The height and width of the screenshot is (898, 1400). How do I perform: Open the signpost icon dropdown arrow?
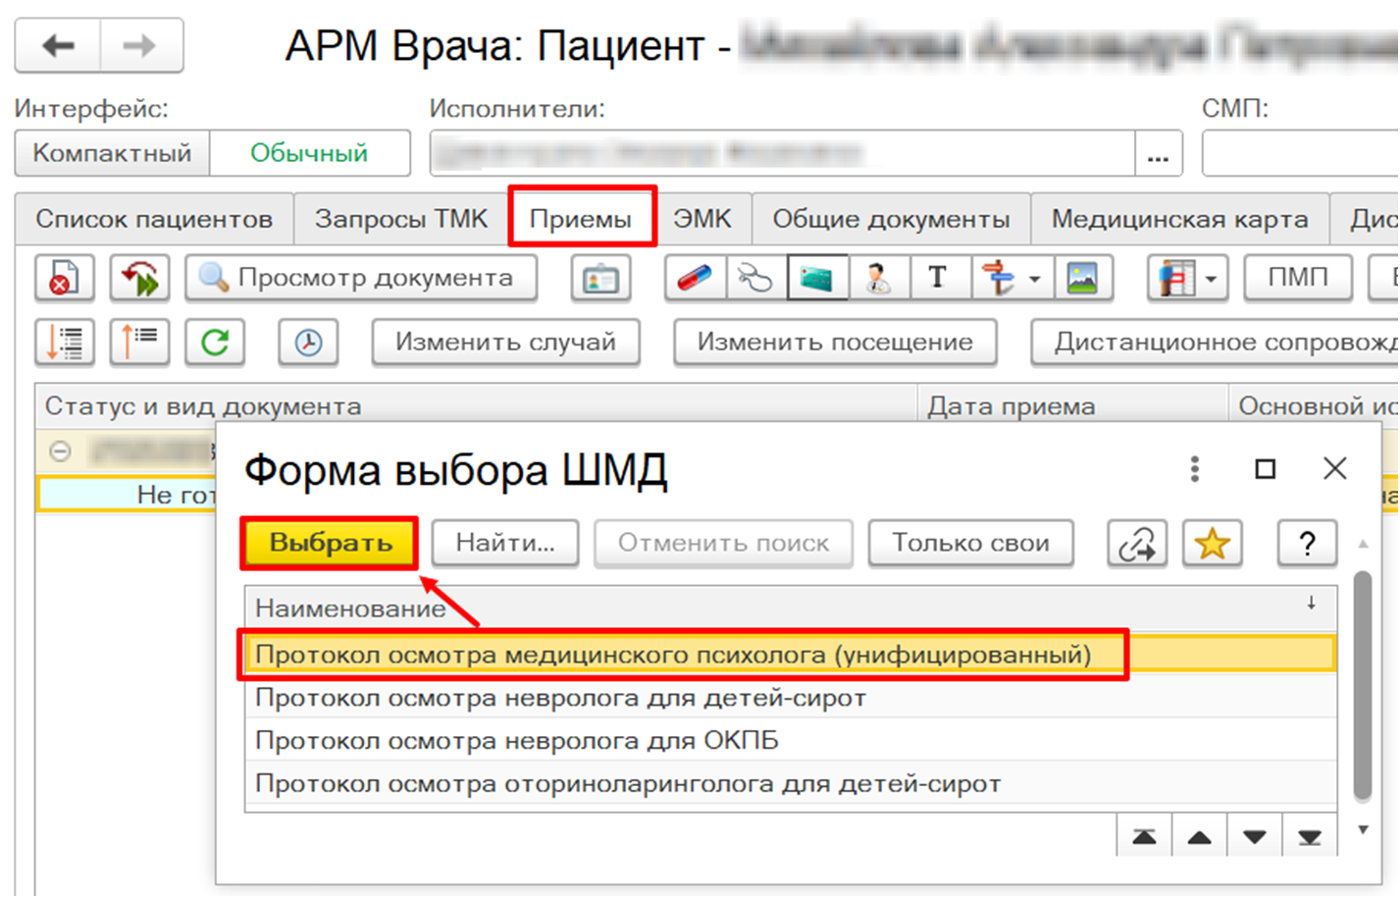(1034, 280)
